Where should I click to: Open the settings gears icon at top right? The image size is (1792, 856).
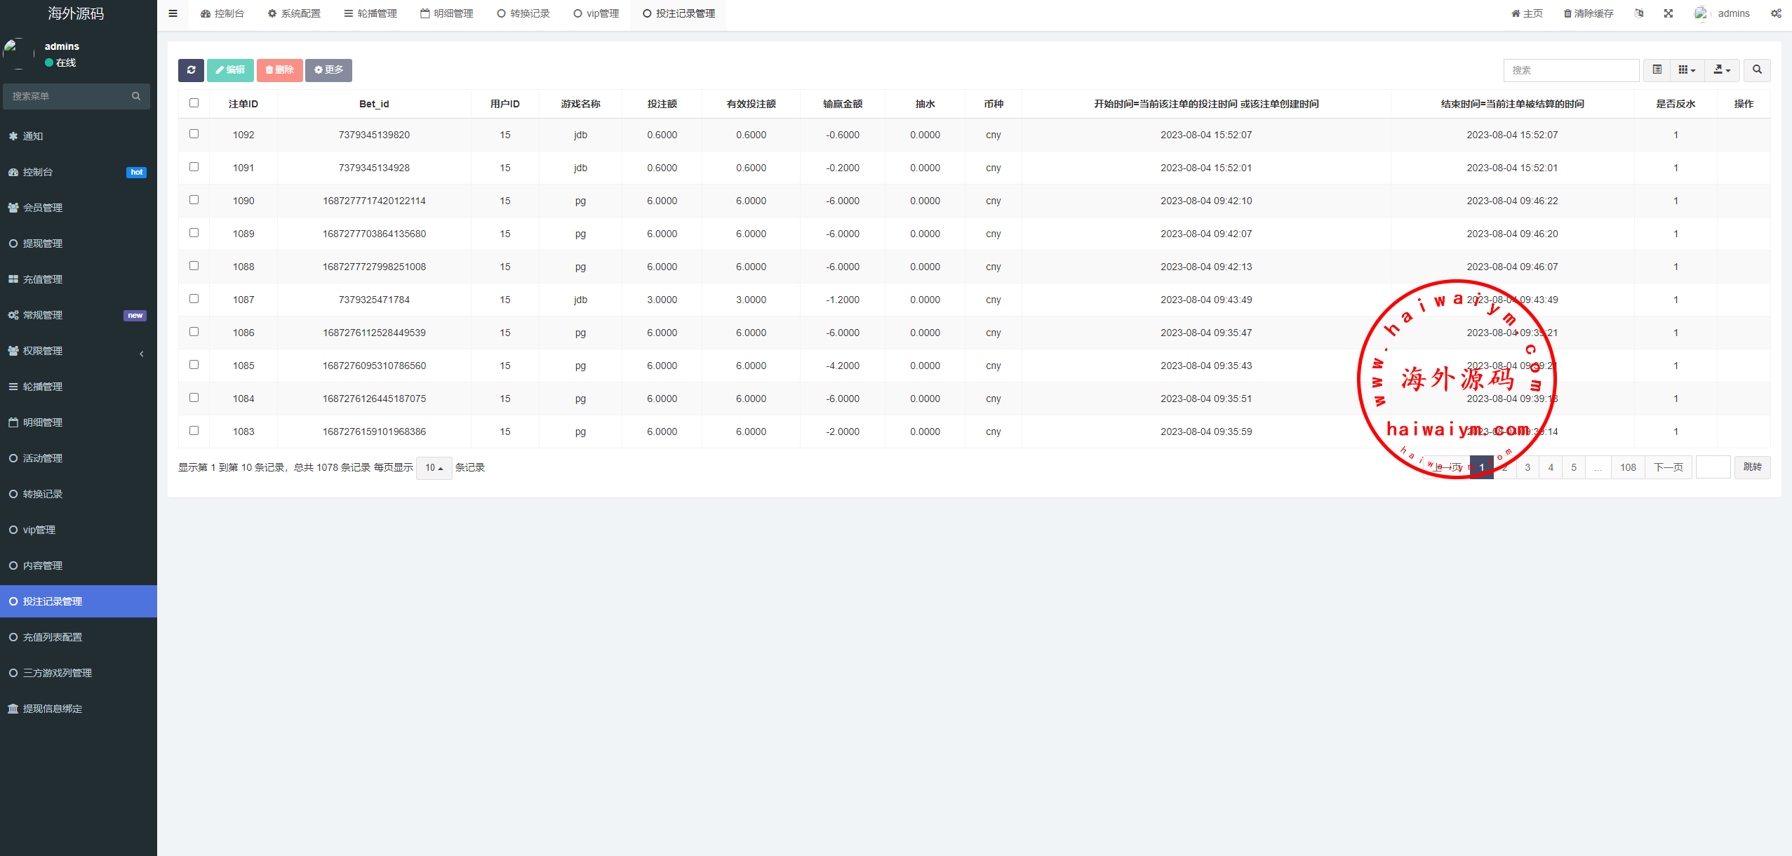1776,13
